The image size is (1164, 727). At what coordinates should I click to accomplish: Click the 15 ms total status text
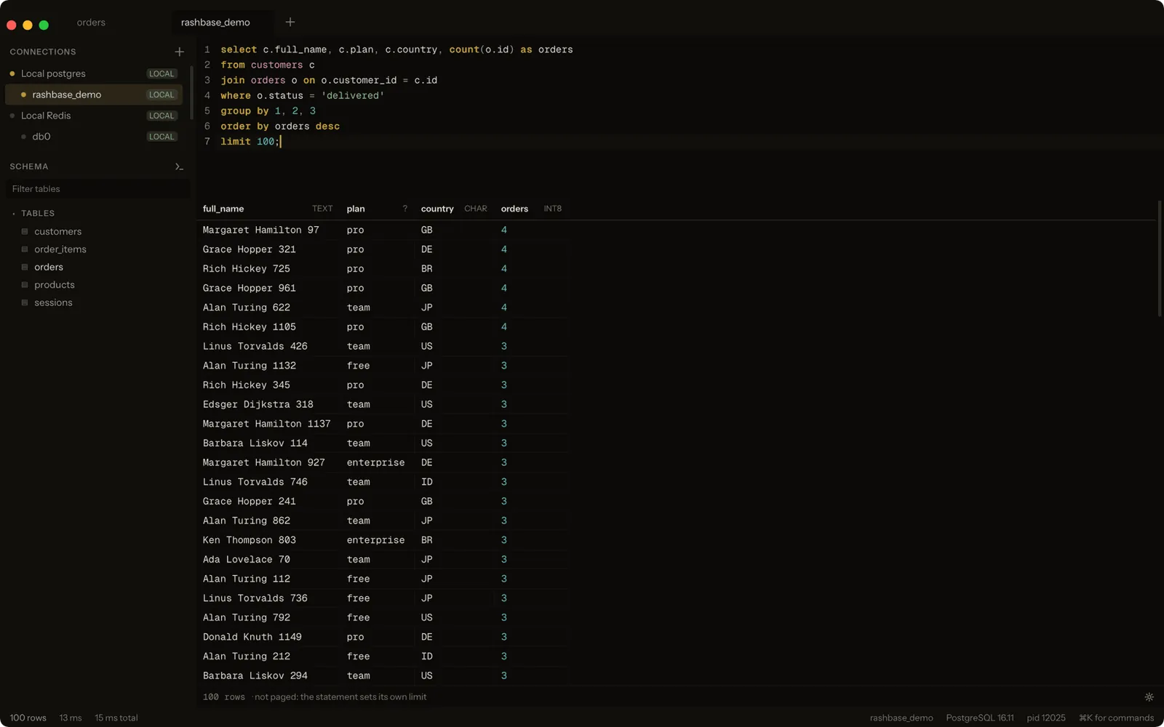pos(116,718)
